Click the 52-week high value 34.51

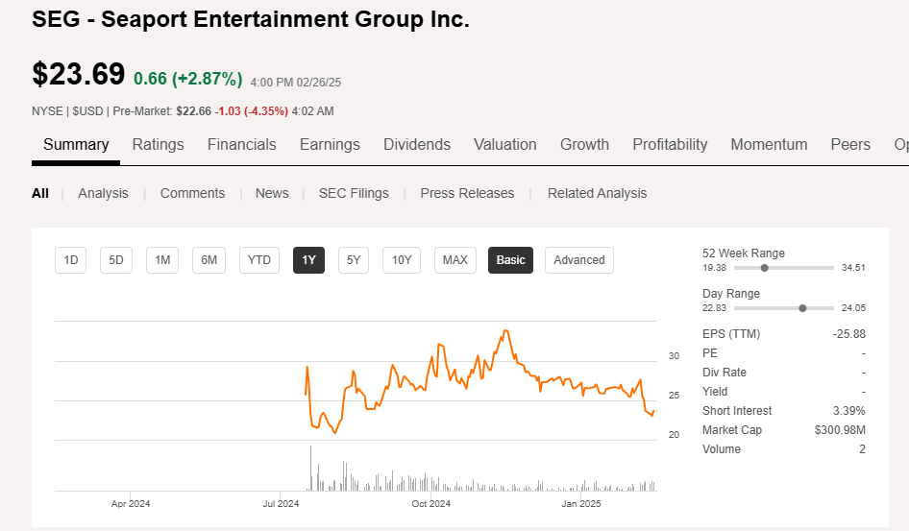[x=853, y=268]
